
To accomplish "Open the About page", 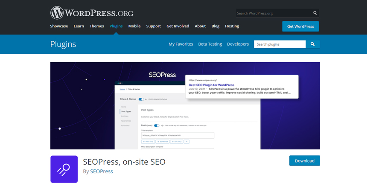I will coord(200,26).
